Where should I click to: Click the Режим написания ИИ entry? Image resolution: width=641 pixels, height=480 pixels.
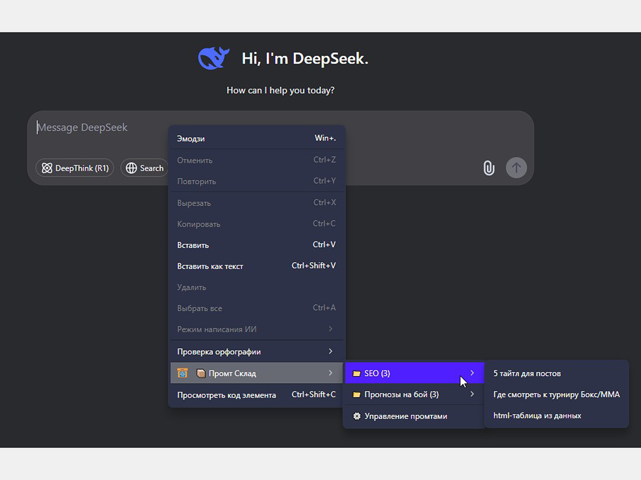click(x=256, y=329)
